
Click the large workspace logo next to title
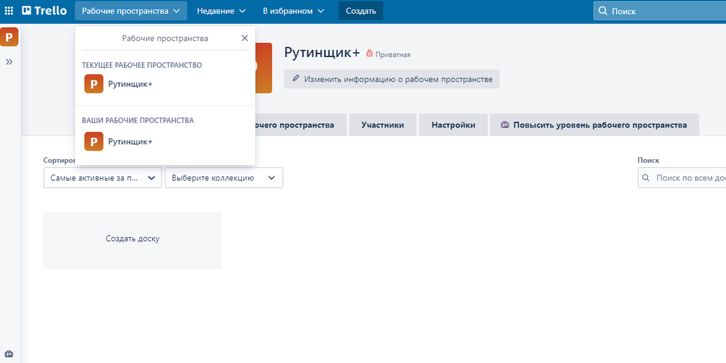263,68
